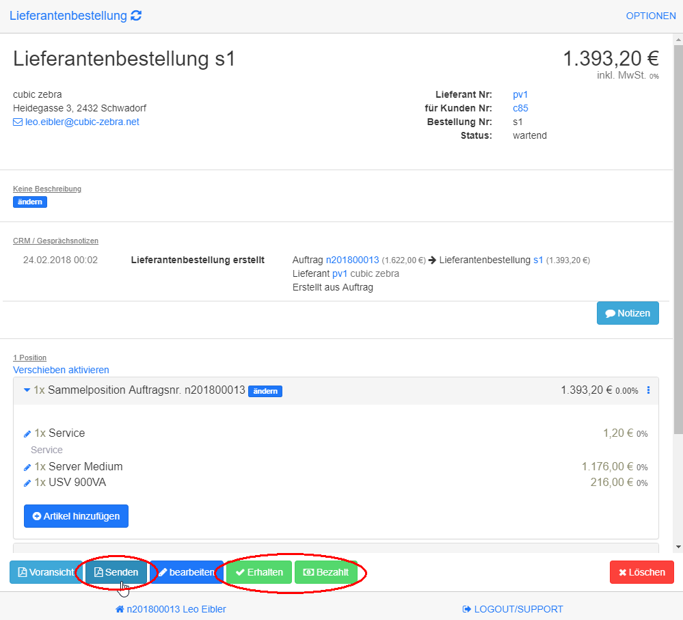Click Artikel hinzufügen button

76,516
